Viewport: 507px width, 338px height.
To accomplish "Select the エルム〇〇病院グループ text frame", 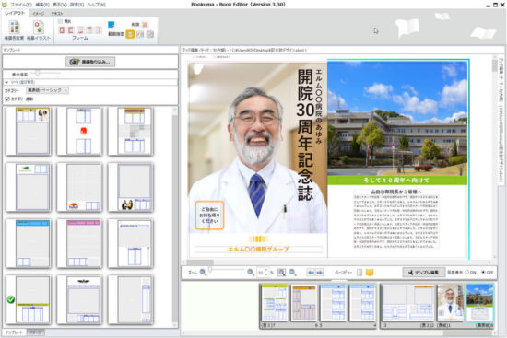I will (x=258, y=250).
